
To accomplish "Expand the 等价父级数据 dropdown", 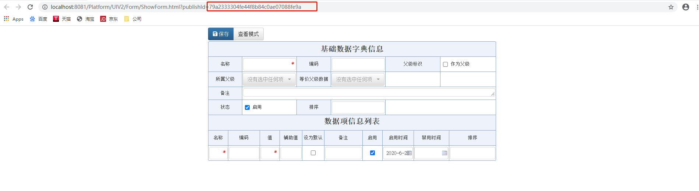I will point(358,79).
